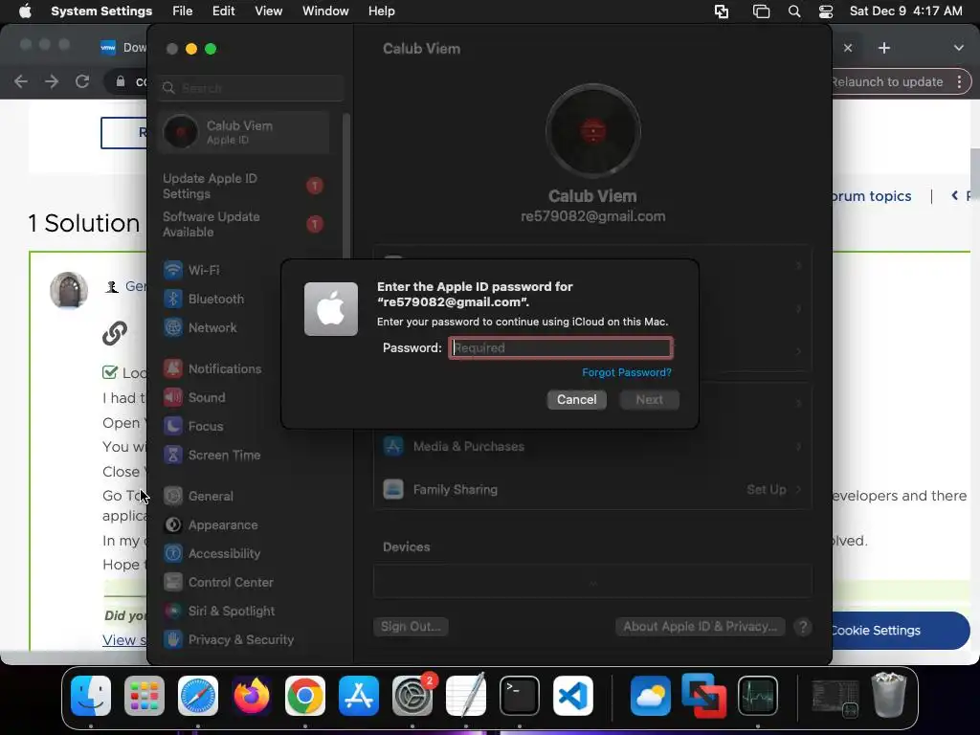Open a new tab in Chrome
This screenshot has height=735, width=980.
[883, 48]
